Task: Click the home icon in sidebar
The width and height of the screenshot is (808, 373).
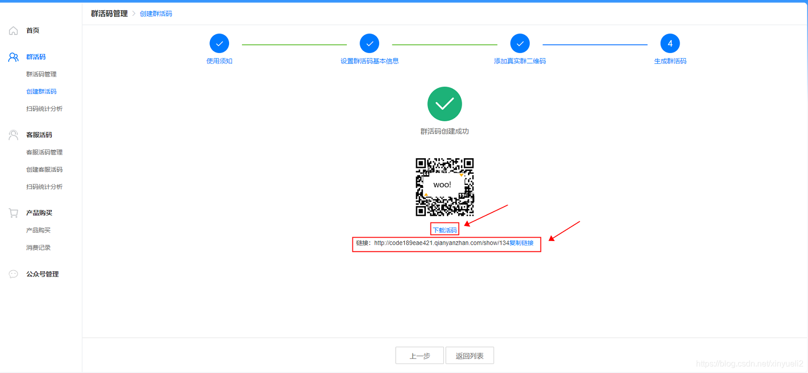Action: (13, 31)
